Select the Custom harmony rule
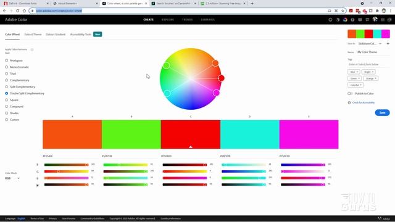 click(x=7, y=120)
